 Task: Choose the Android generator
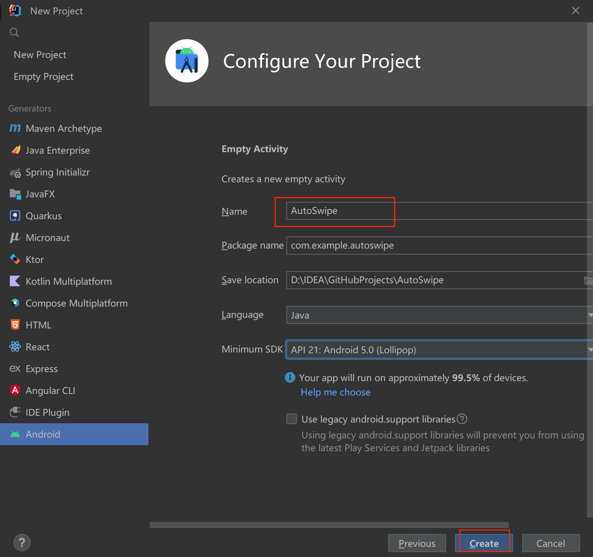(x=74, y=434)
